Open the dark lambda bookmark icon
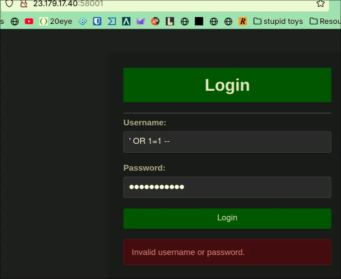Image resolution: width=341 pixels, height=279 pixels. point(126,22)
